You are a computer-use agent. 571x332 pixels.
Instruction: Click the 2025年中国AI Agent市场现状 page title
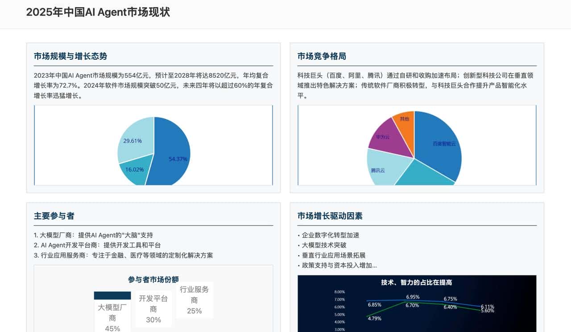click(99, 12)
